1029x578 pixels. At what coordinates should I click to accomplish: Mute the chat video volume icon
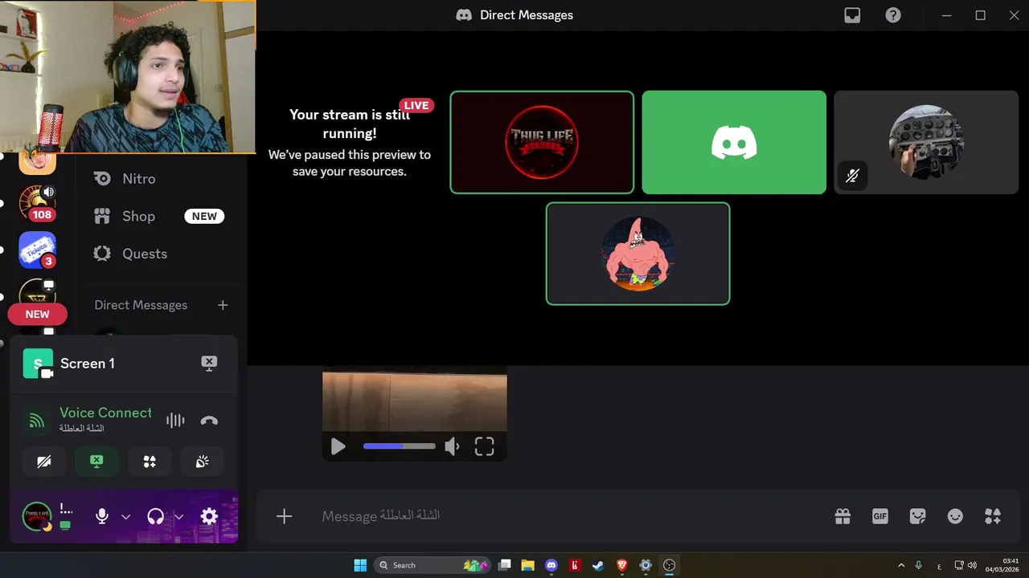coord(453,446)
